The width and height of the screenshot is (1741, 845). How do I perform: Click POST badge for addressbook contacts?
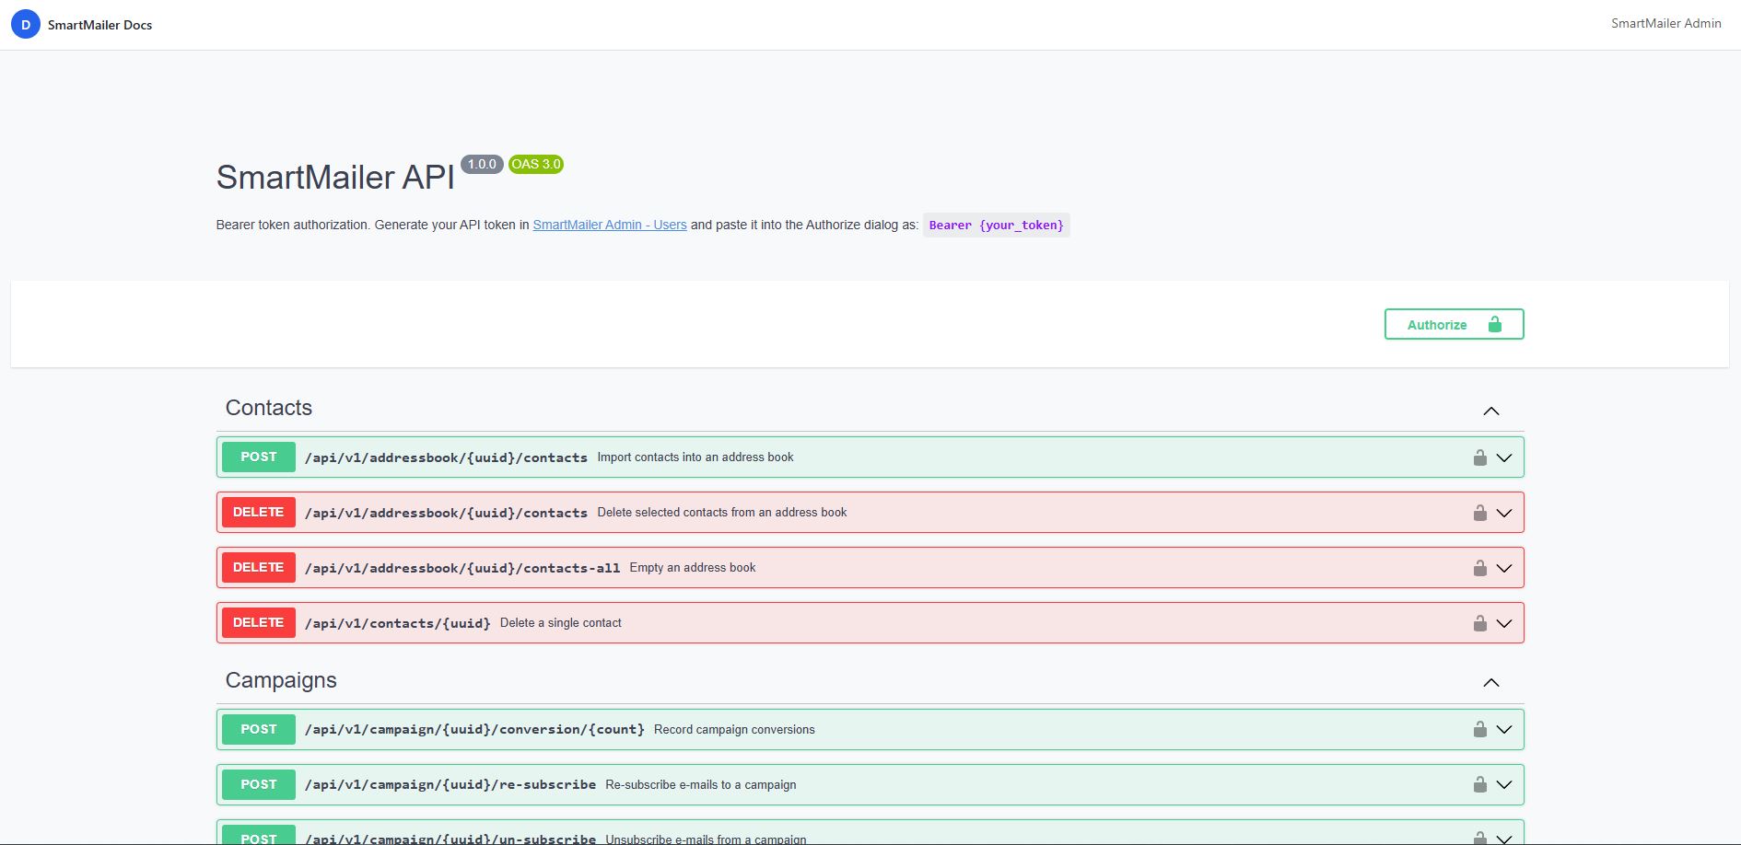click(259, 457)
